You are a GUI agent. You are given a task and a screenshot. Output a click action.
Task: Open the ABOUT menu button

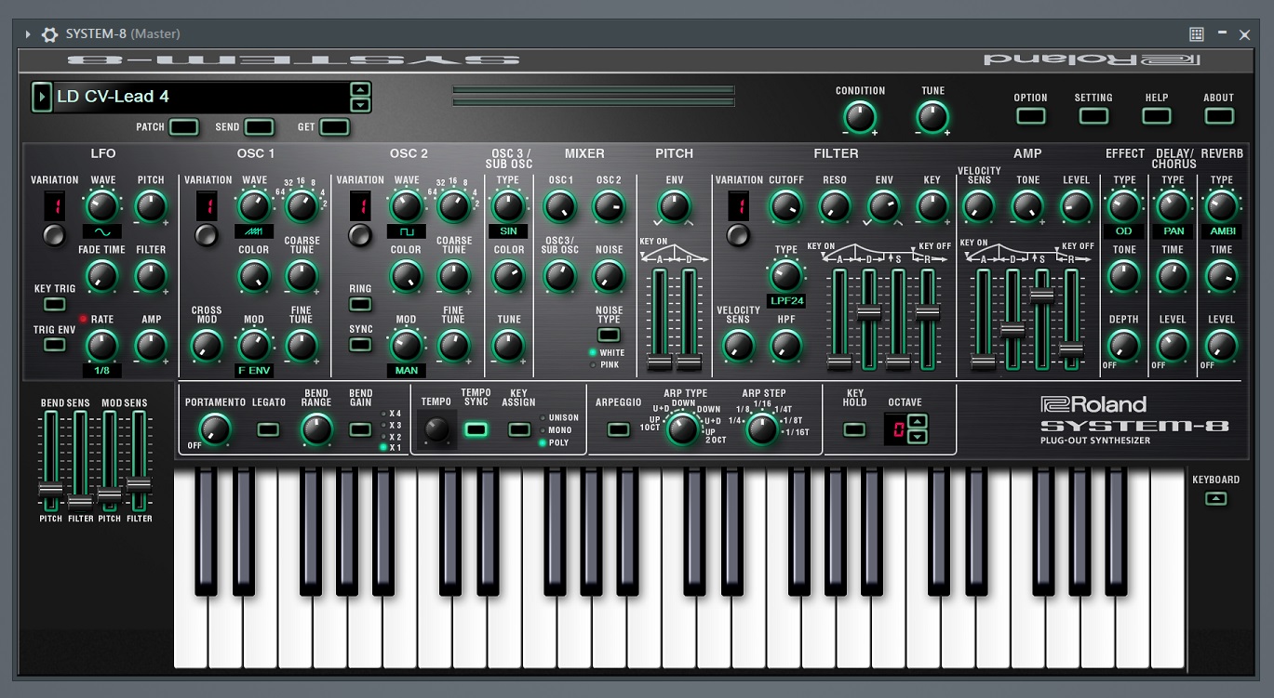click(x=1219, y=116)
